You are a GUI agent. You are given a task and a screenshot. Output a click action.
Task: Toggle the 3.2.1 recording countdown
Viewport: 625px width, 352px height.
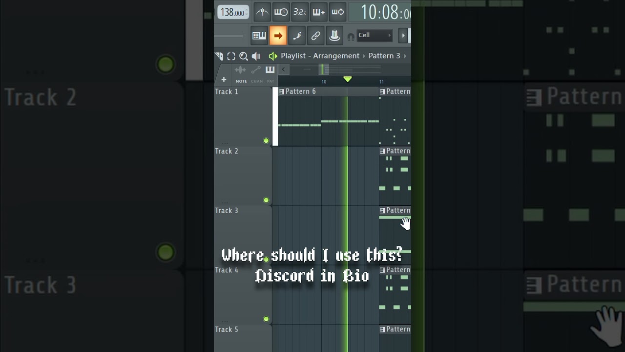tap(299, 12)
